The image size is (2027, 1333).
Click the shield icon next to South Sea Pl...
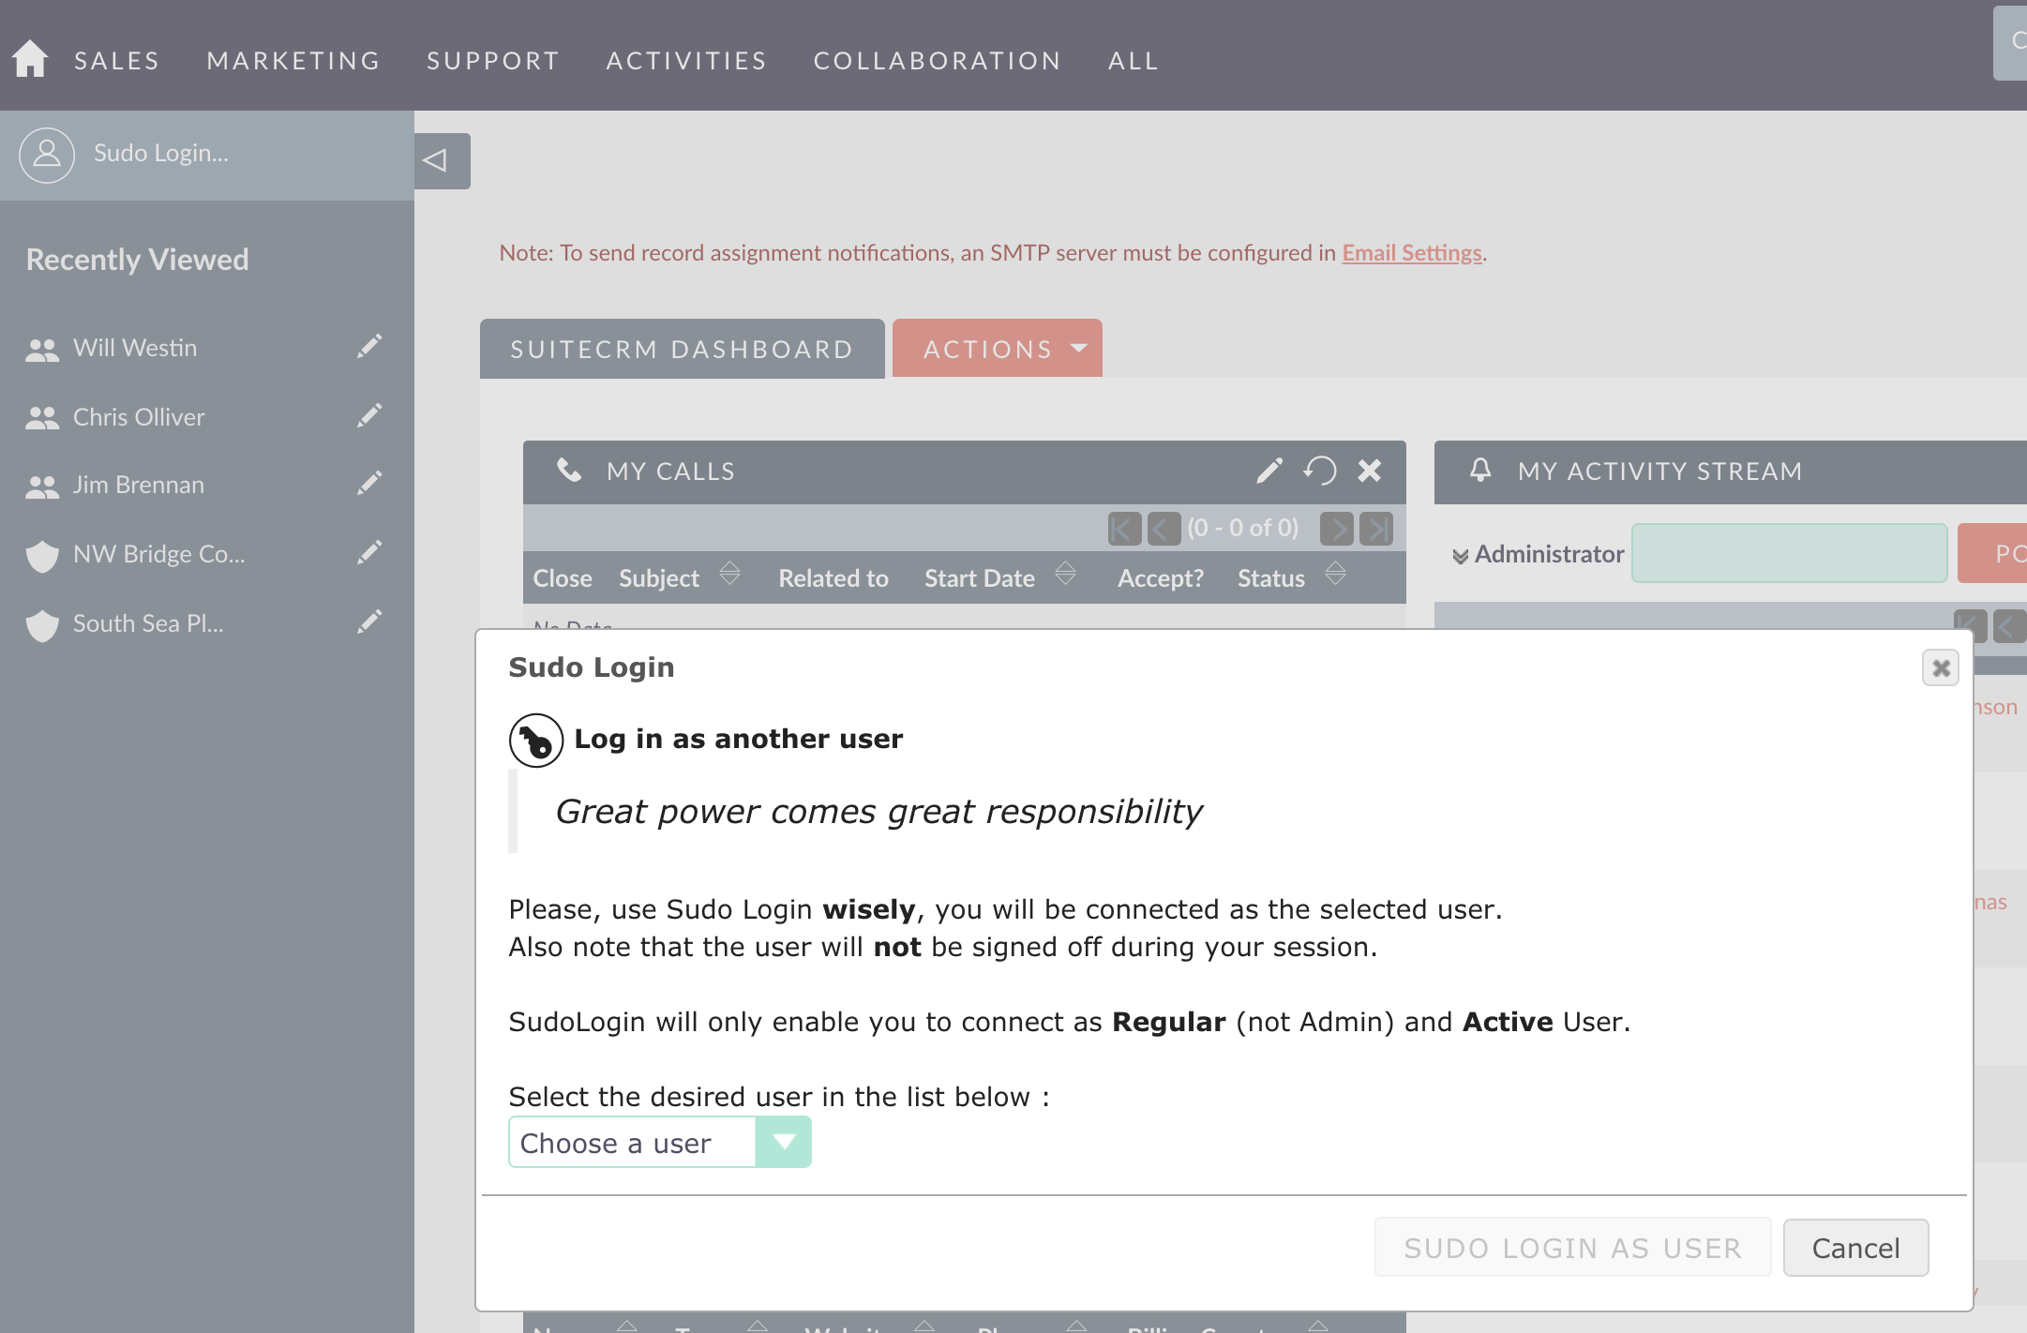(x=40, y=623)
